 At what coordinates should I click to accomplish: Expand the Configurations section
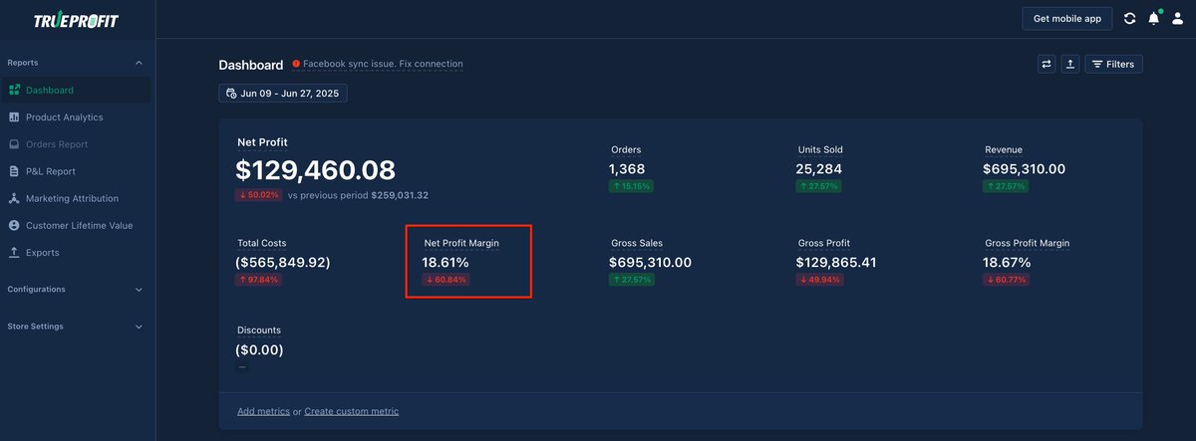pos(78,290)
